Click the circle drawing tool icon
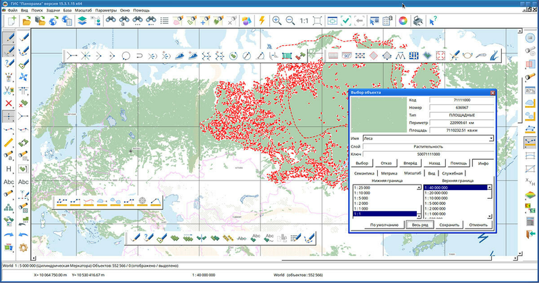The image size is (539, 283). click(x=126, y=56)
